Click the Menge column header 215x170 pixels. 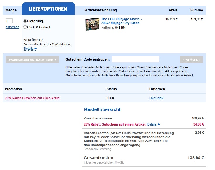(x=11, y=10)
